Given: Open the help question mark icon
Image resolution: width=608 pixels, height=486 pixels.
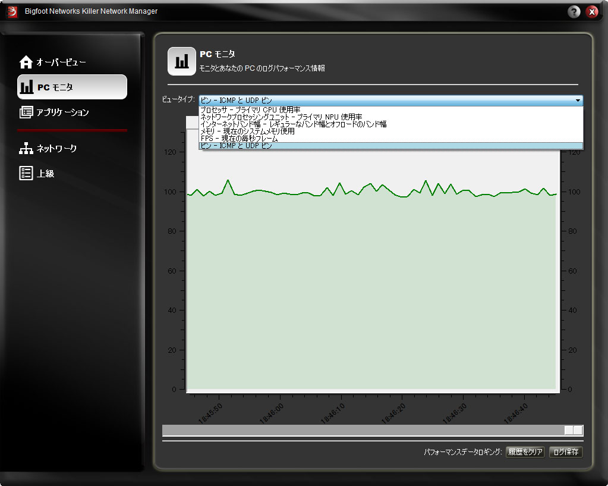Looking at the screenshot, I should 574,12.
